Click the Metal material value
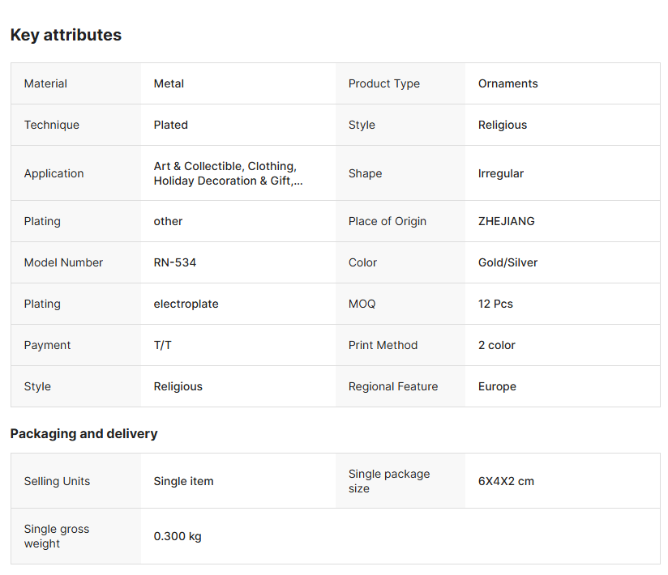Screen dimensions: 668x575 pos(169,83)
